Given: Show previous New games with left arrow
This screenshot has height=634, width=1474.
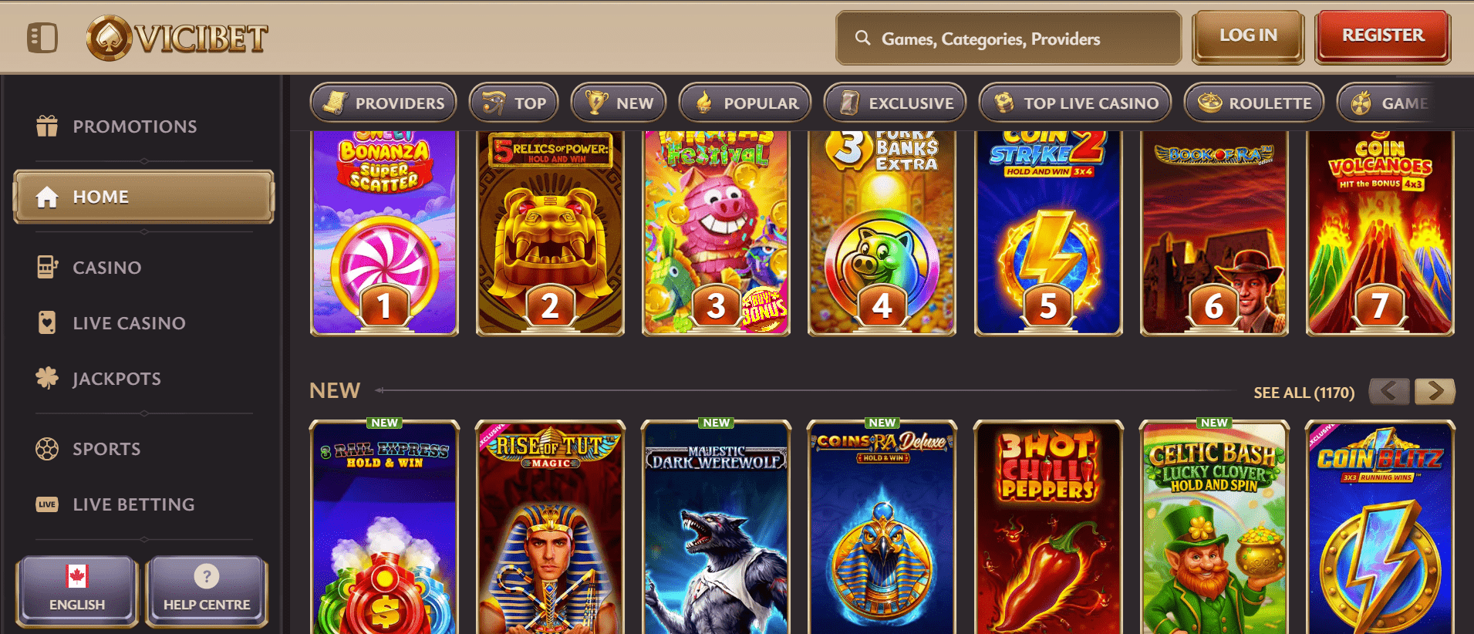Looking at the screenshot, I should pos(1389,391).
